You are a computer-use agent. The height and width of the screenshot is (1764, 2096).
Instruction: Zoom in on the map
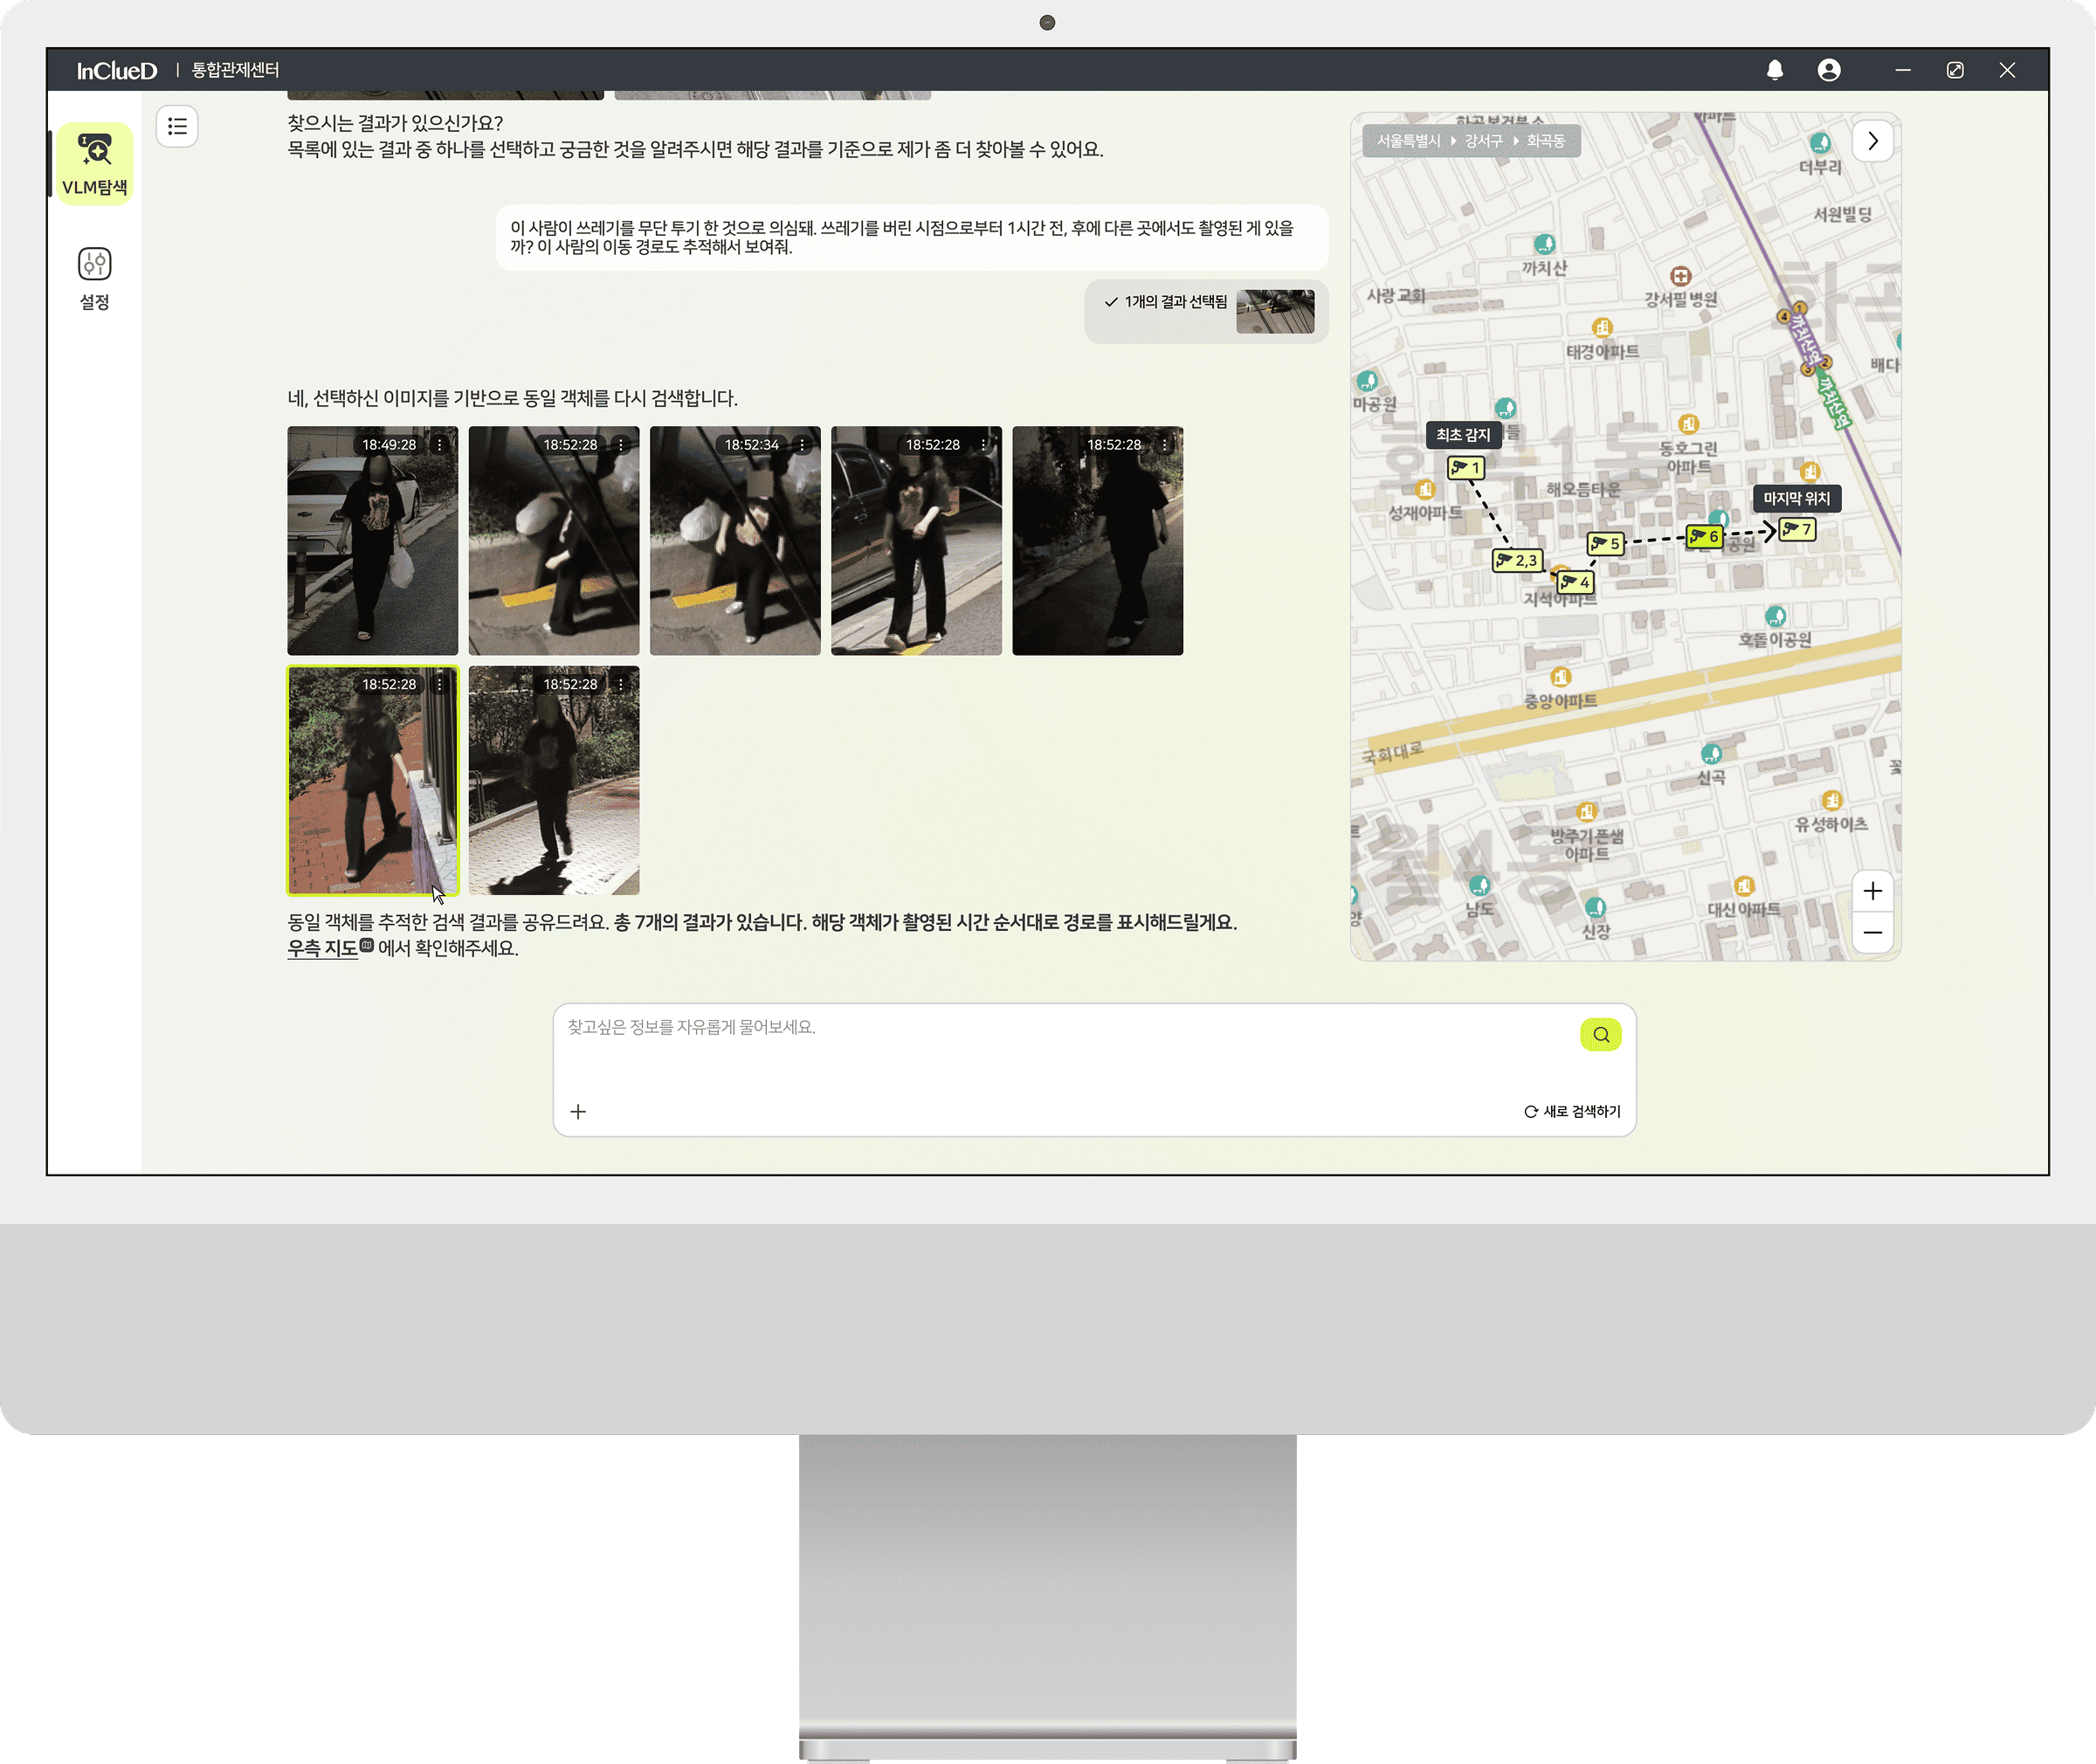(x=1872, y=891)
